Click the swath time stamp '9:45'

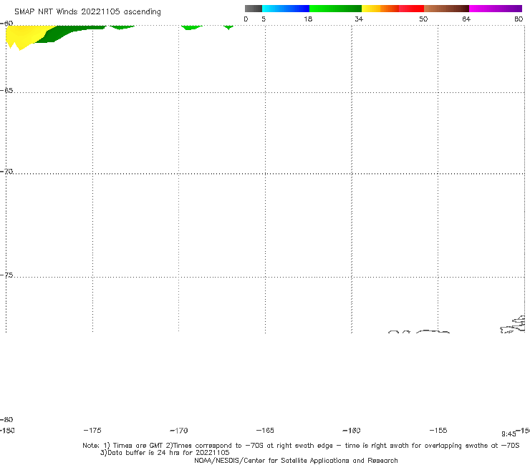[509, 434]
